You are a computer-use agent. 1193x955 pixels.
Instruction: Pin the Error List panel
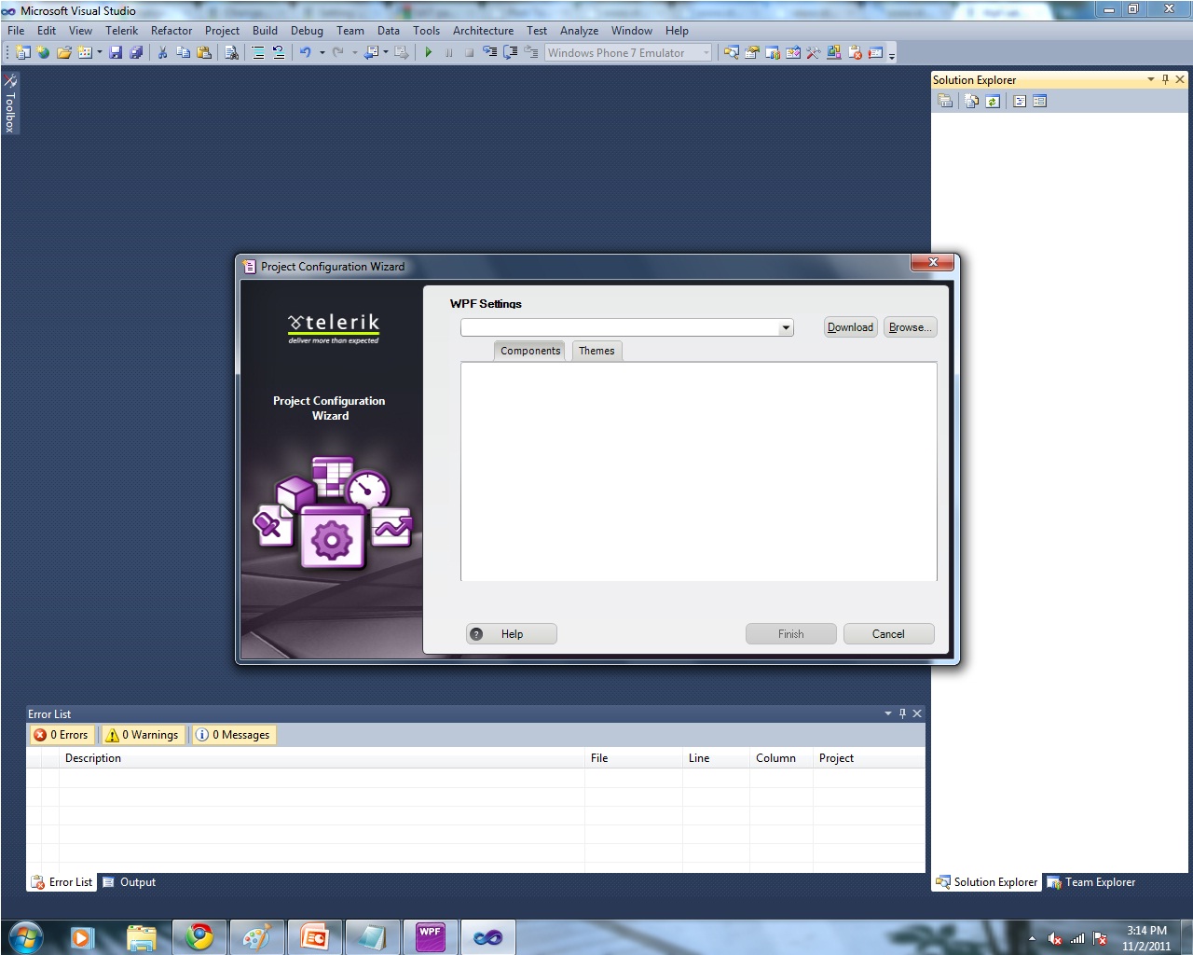coord(902,713)
